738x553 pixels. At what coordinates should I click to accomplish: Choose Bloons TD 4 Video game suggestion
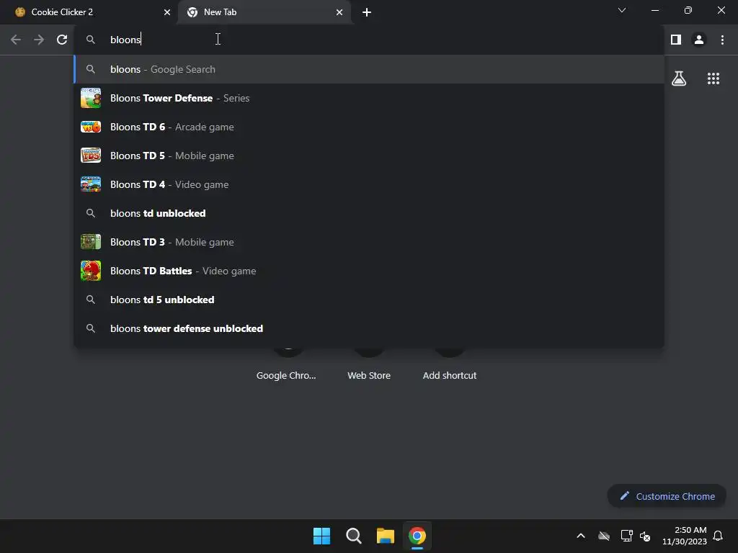click(x=369, y=184)
